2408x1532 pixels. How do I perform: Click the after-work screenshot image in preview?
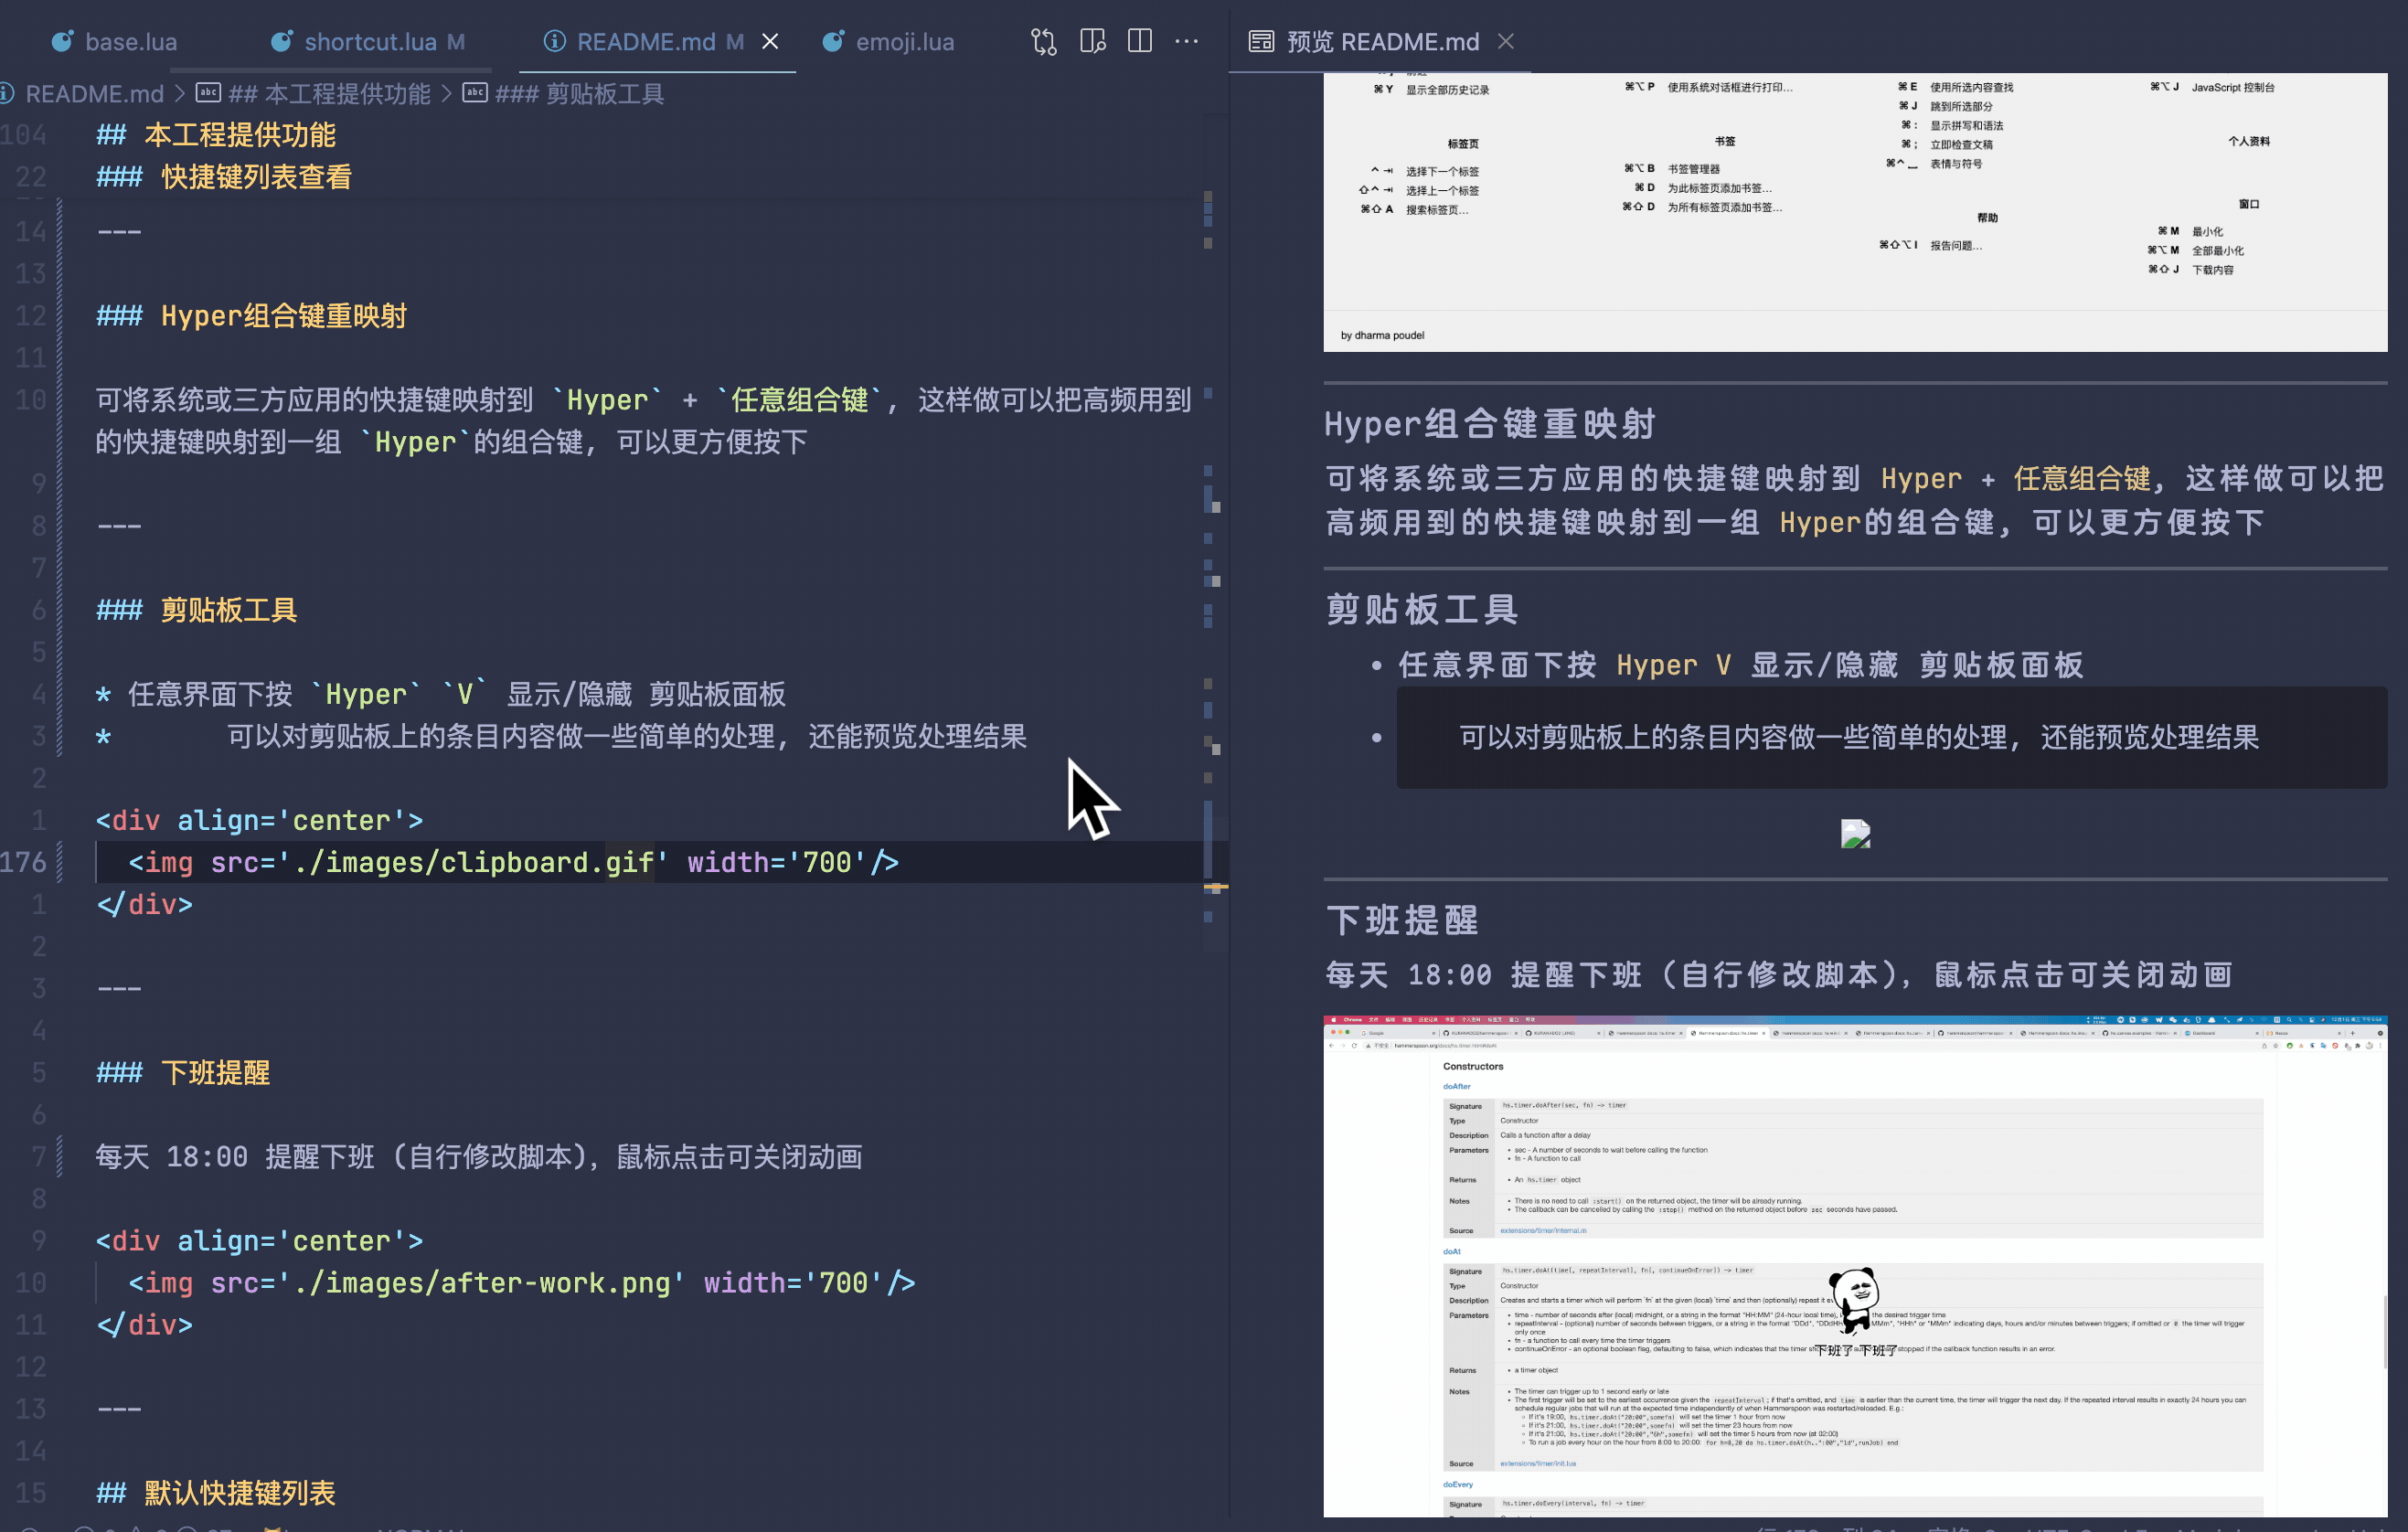1855,1265
